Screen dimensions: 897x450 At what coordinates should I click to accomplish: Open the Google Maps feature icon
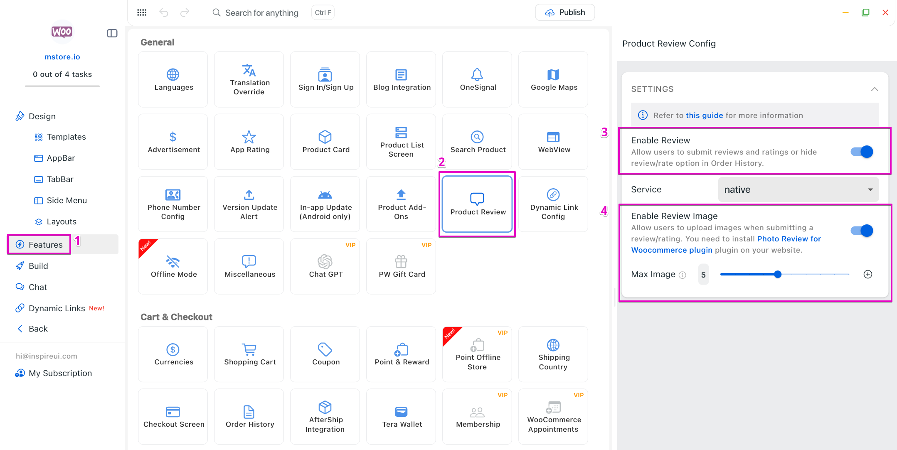coord(553,75)
